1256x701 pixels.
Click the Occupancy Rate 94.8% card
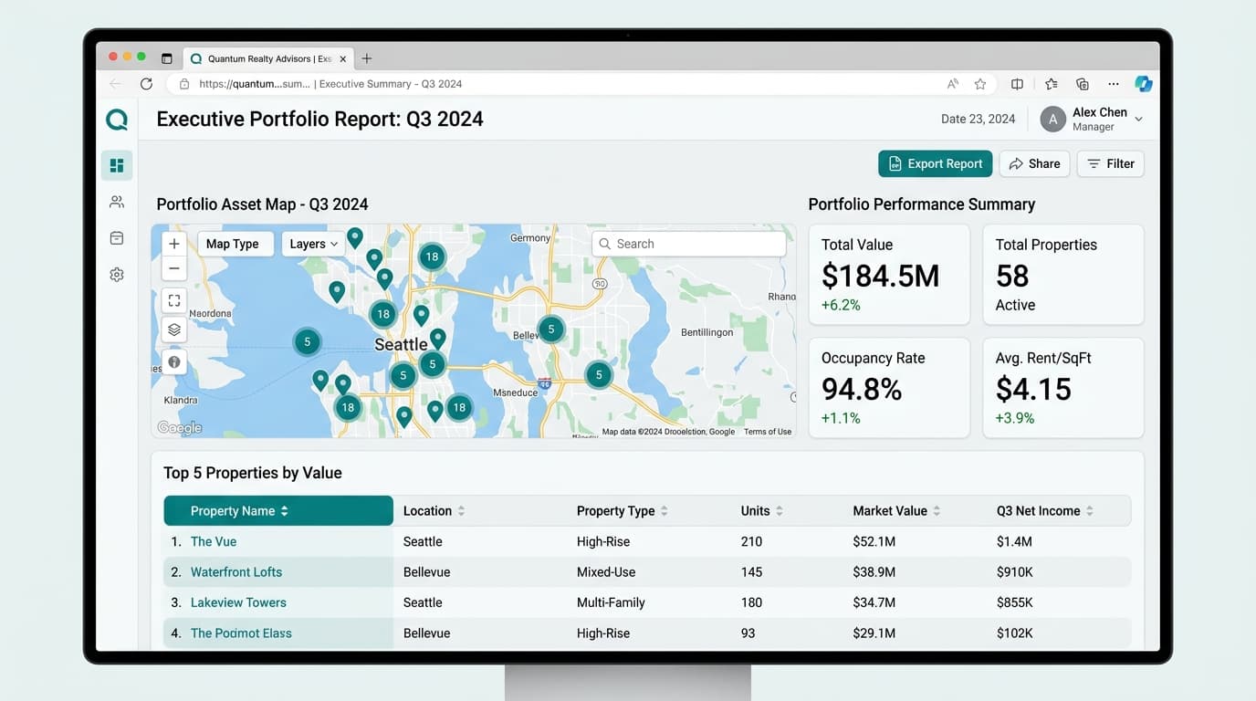pos(889,388)
